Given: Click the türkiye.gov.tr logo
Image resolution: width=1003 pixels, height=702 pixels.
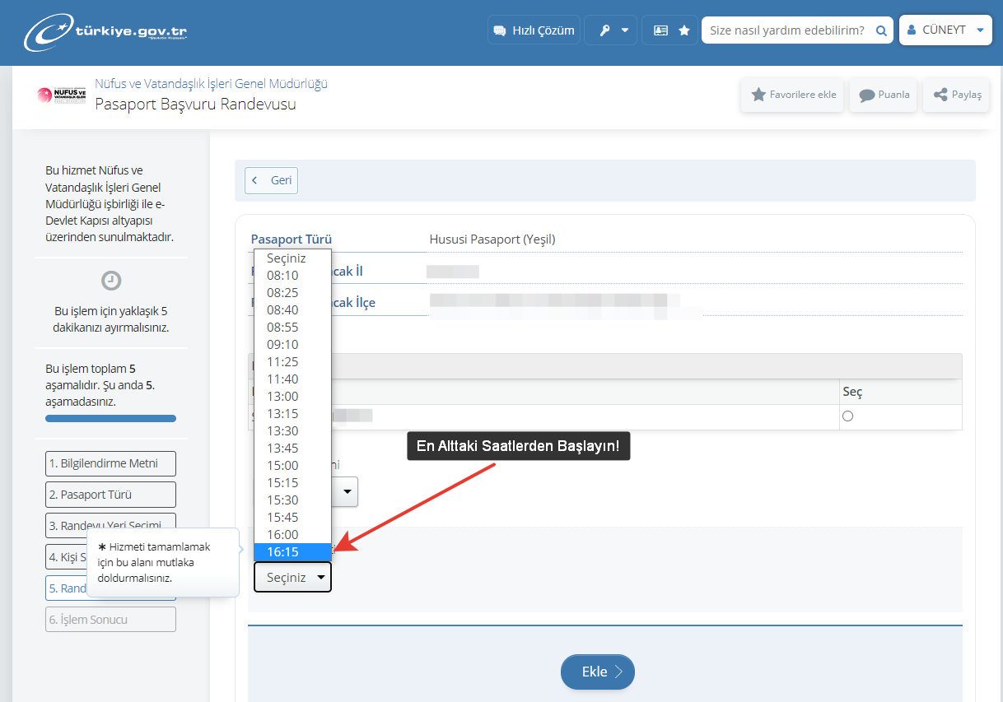Looking at the screenshot, I should pos(105,33).
